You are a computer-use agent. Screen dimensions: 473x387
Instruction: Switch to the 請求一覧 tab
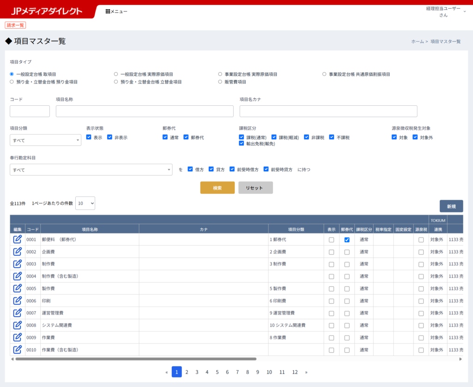(x=15, y=25)
